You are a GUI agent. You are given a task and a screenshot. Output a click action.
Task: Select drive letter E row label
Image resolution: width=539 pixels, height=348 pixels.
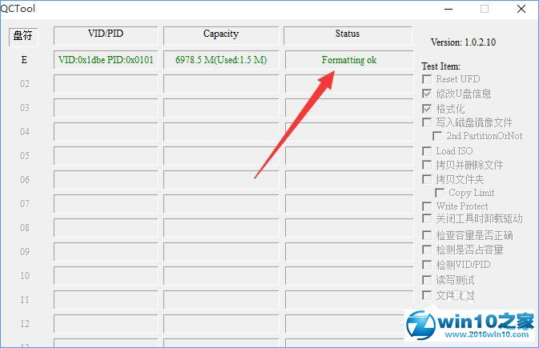(24, 60)
